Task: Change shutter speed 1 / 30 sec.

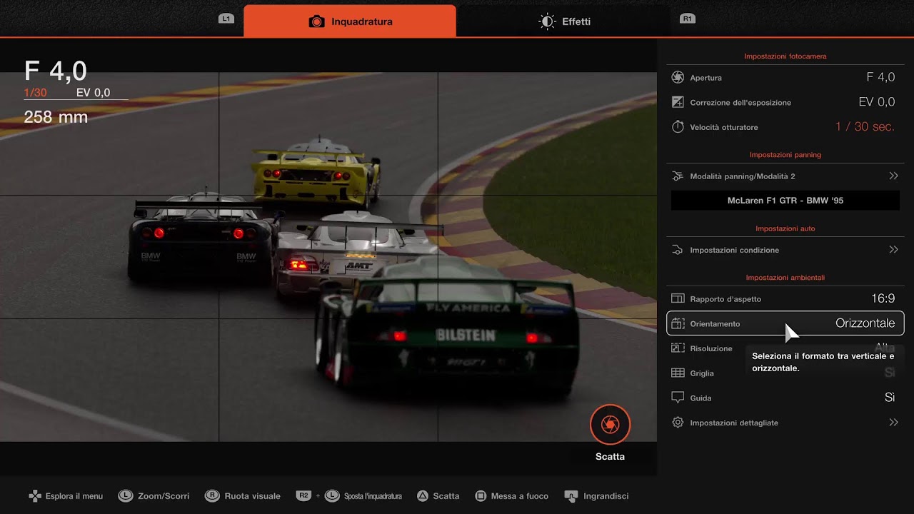Action: pyautogui.click(x=865, y=126)
